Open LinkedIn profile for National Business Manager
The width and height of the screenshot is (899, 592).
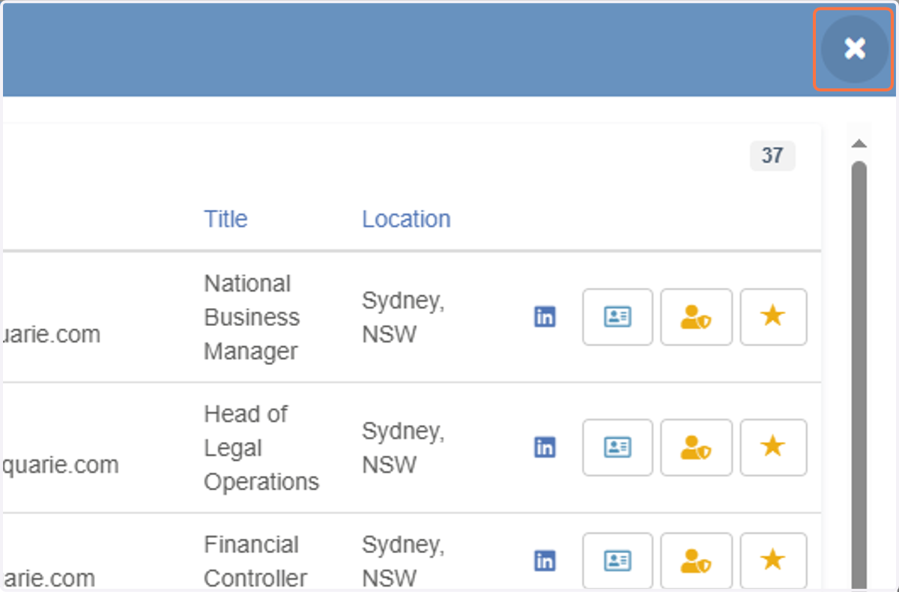tap(545, 317)
